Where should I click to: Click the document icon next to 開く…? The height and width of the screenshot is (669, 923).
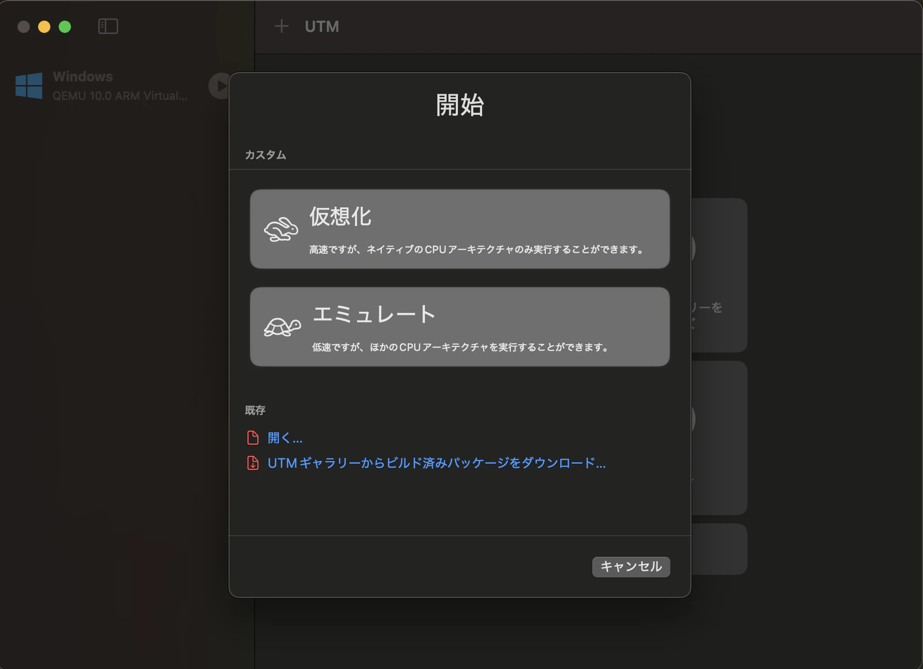click(253, 437)
